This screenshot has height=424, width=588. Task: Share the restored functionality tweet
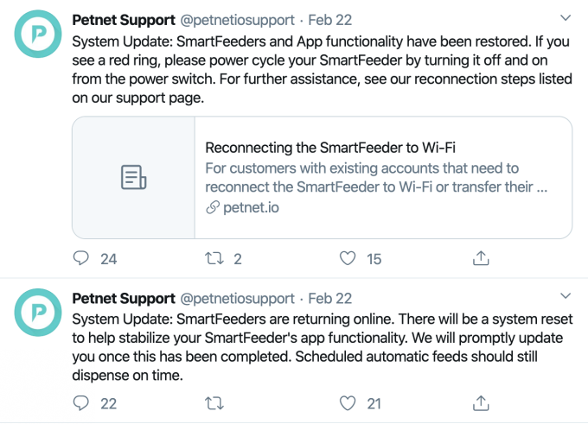click(481, 258)
